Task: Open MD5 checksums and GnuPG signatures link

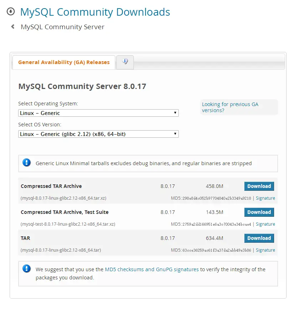Action: [152, 269]
